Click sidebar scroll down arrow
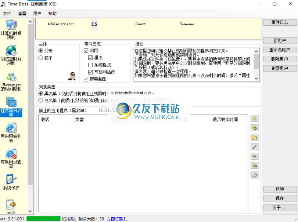The height and width of the screenshot is (222, 298). 30,211
